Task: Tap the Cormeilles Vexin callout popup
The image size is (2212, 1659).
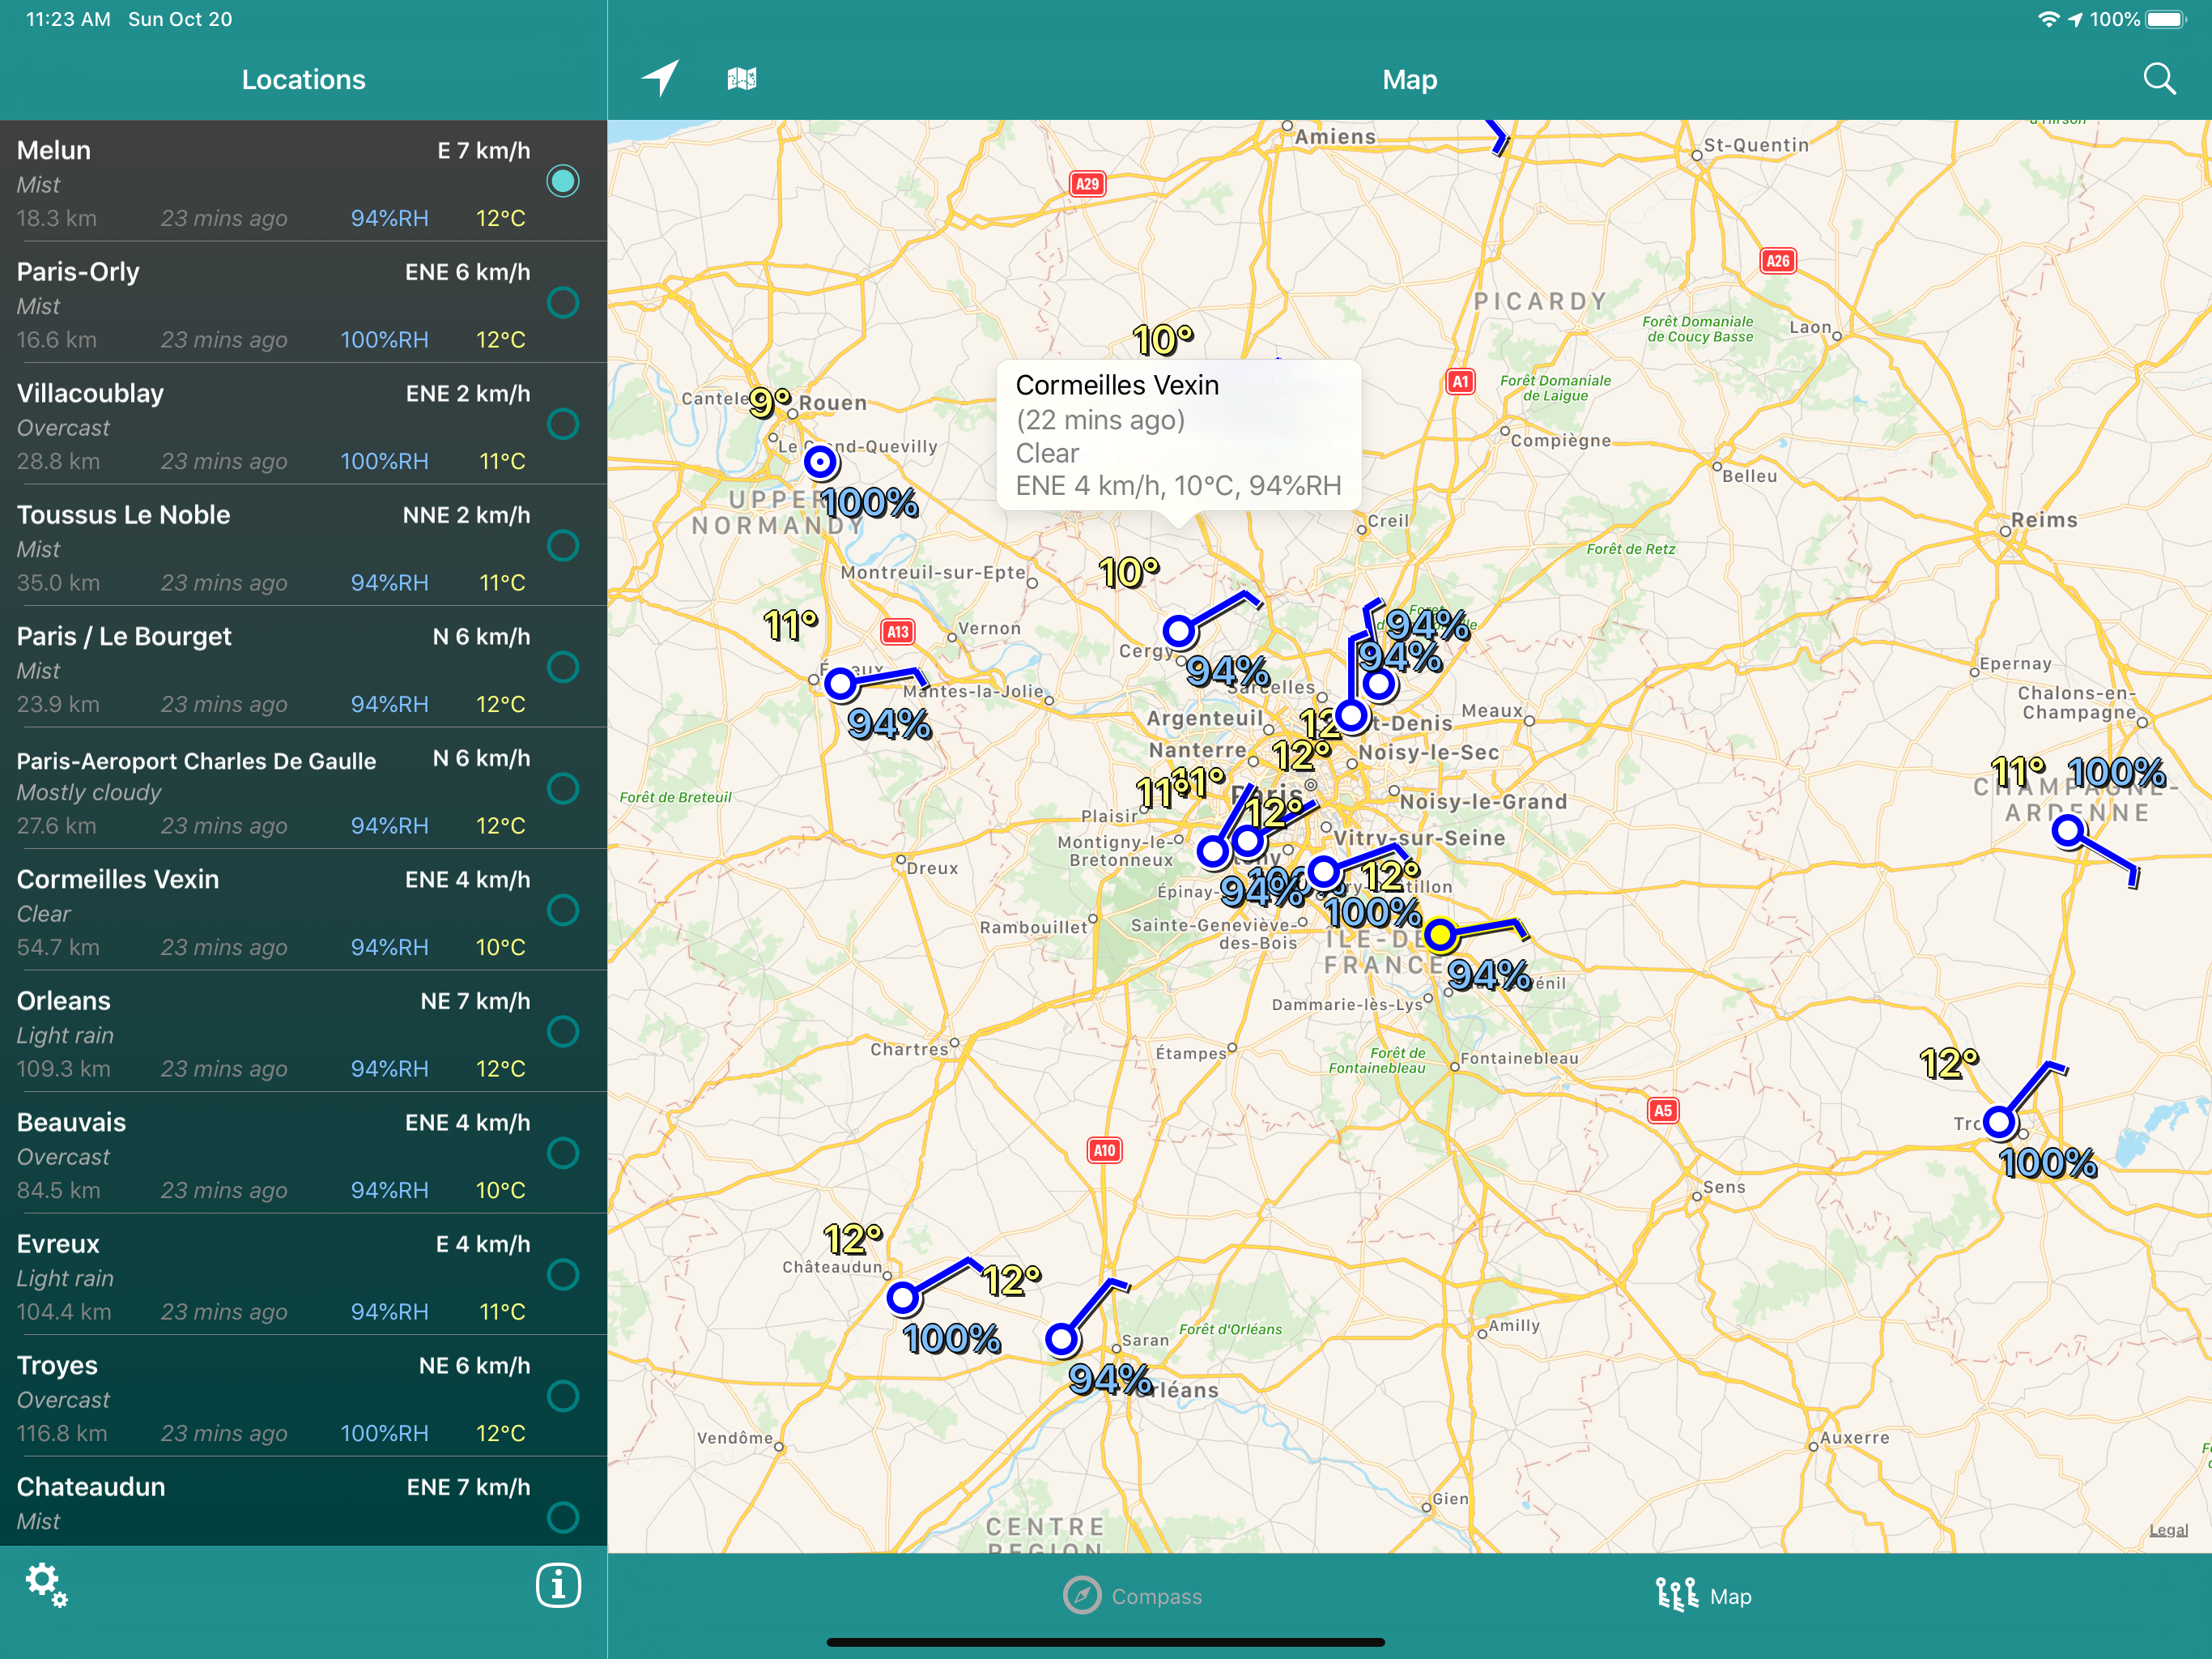Action: point(1178,435)
